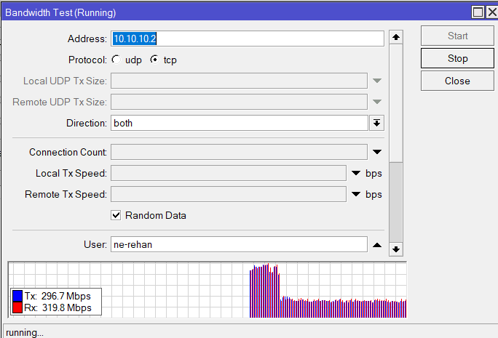This screenshot has height=338, width=498.
Task: Click the Remote UDP Tx Size field
Action: click(x=239, y=102)
